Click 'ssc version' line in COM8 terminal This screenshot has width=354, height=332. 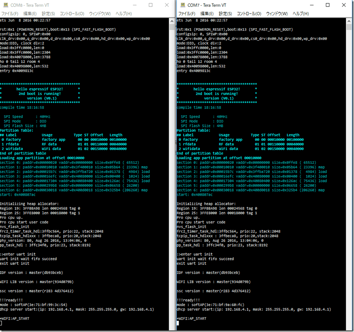point(37,291)
